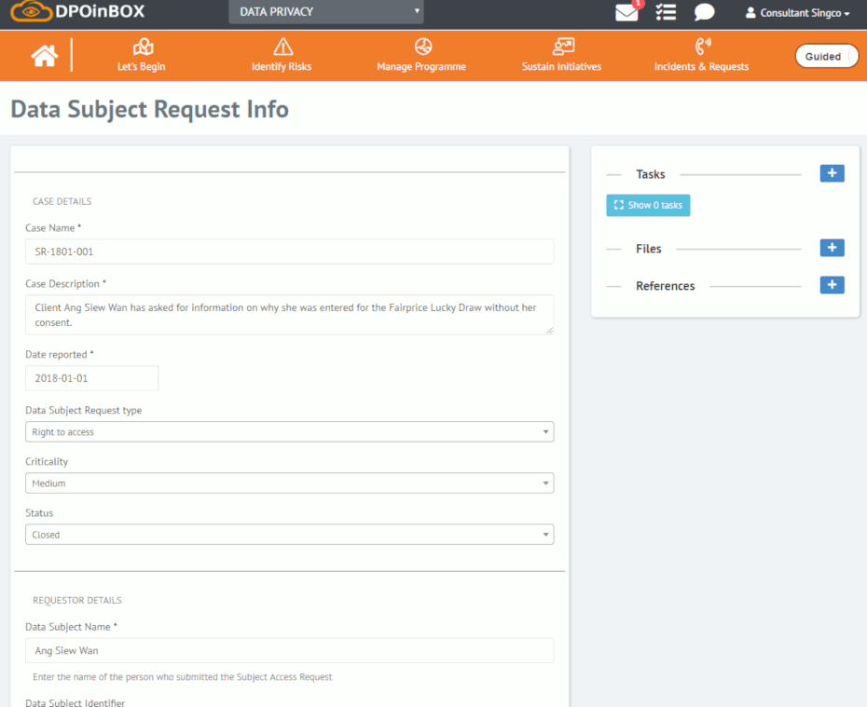Open the DATA PRIVACY module dropdown
Image resolution: width=867 pixels, height=707 pixels.
point(325,12)
